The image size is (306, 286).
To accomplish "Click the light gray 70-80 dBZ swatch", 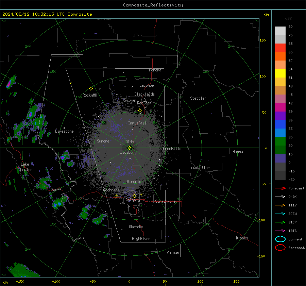I will (280, 31).
